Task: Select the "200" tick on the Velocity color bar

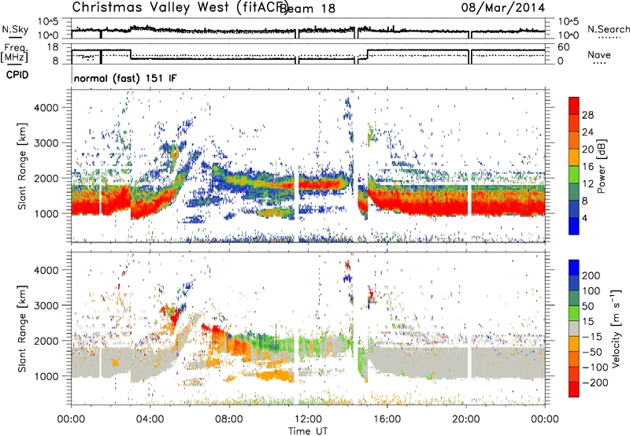Action: coord(591,275)
